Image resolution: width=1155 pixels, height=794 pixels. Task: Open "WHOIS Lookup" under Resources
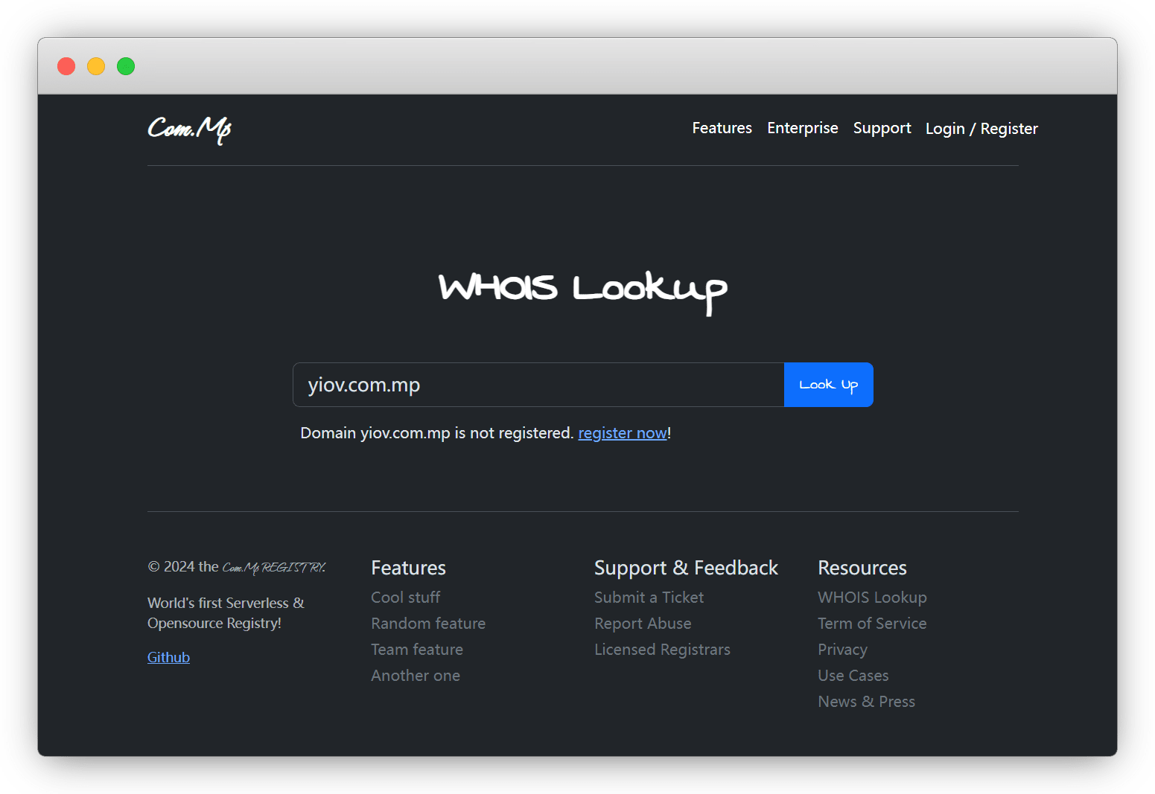[872, 598]
